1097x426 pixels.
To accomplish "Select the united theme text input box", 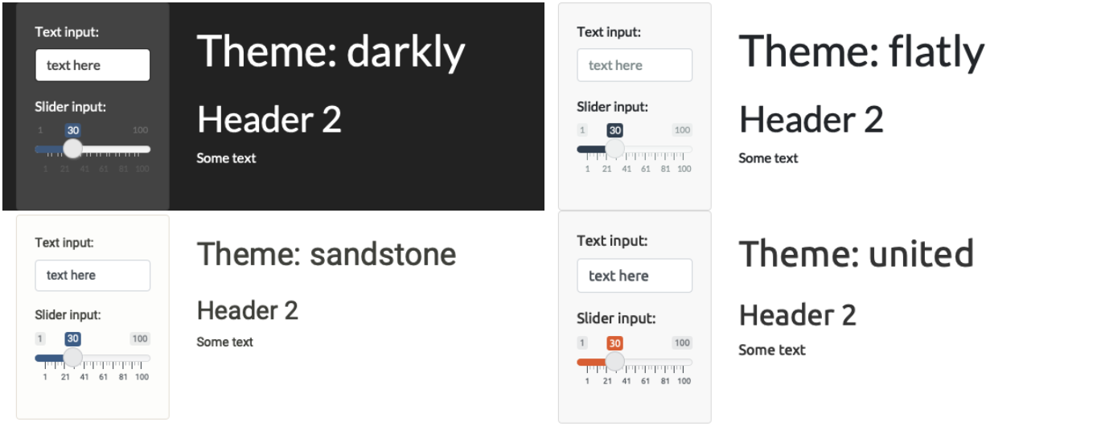I will pyautogui.click(x=635, y=276).
